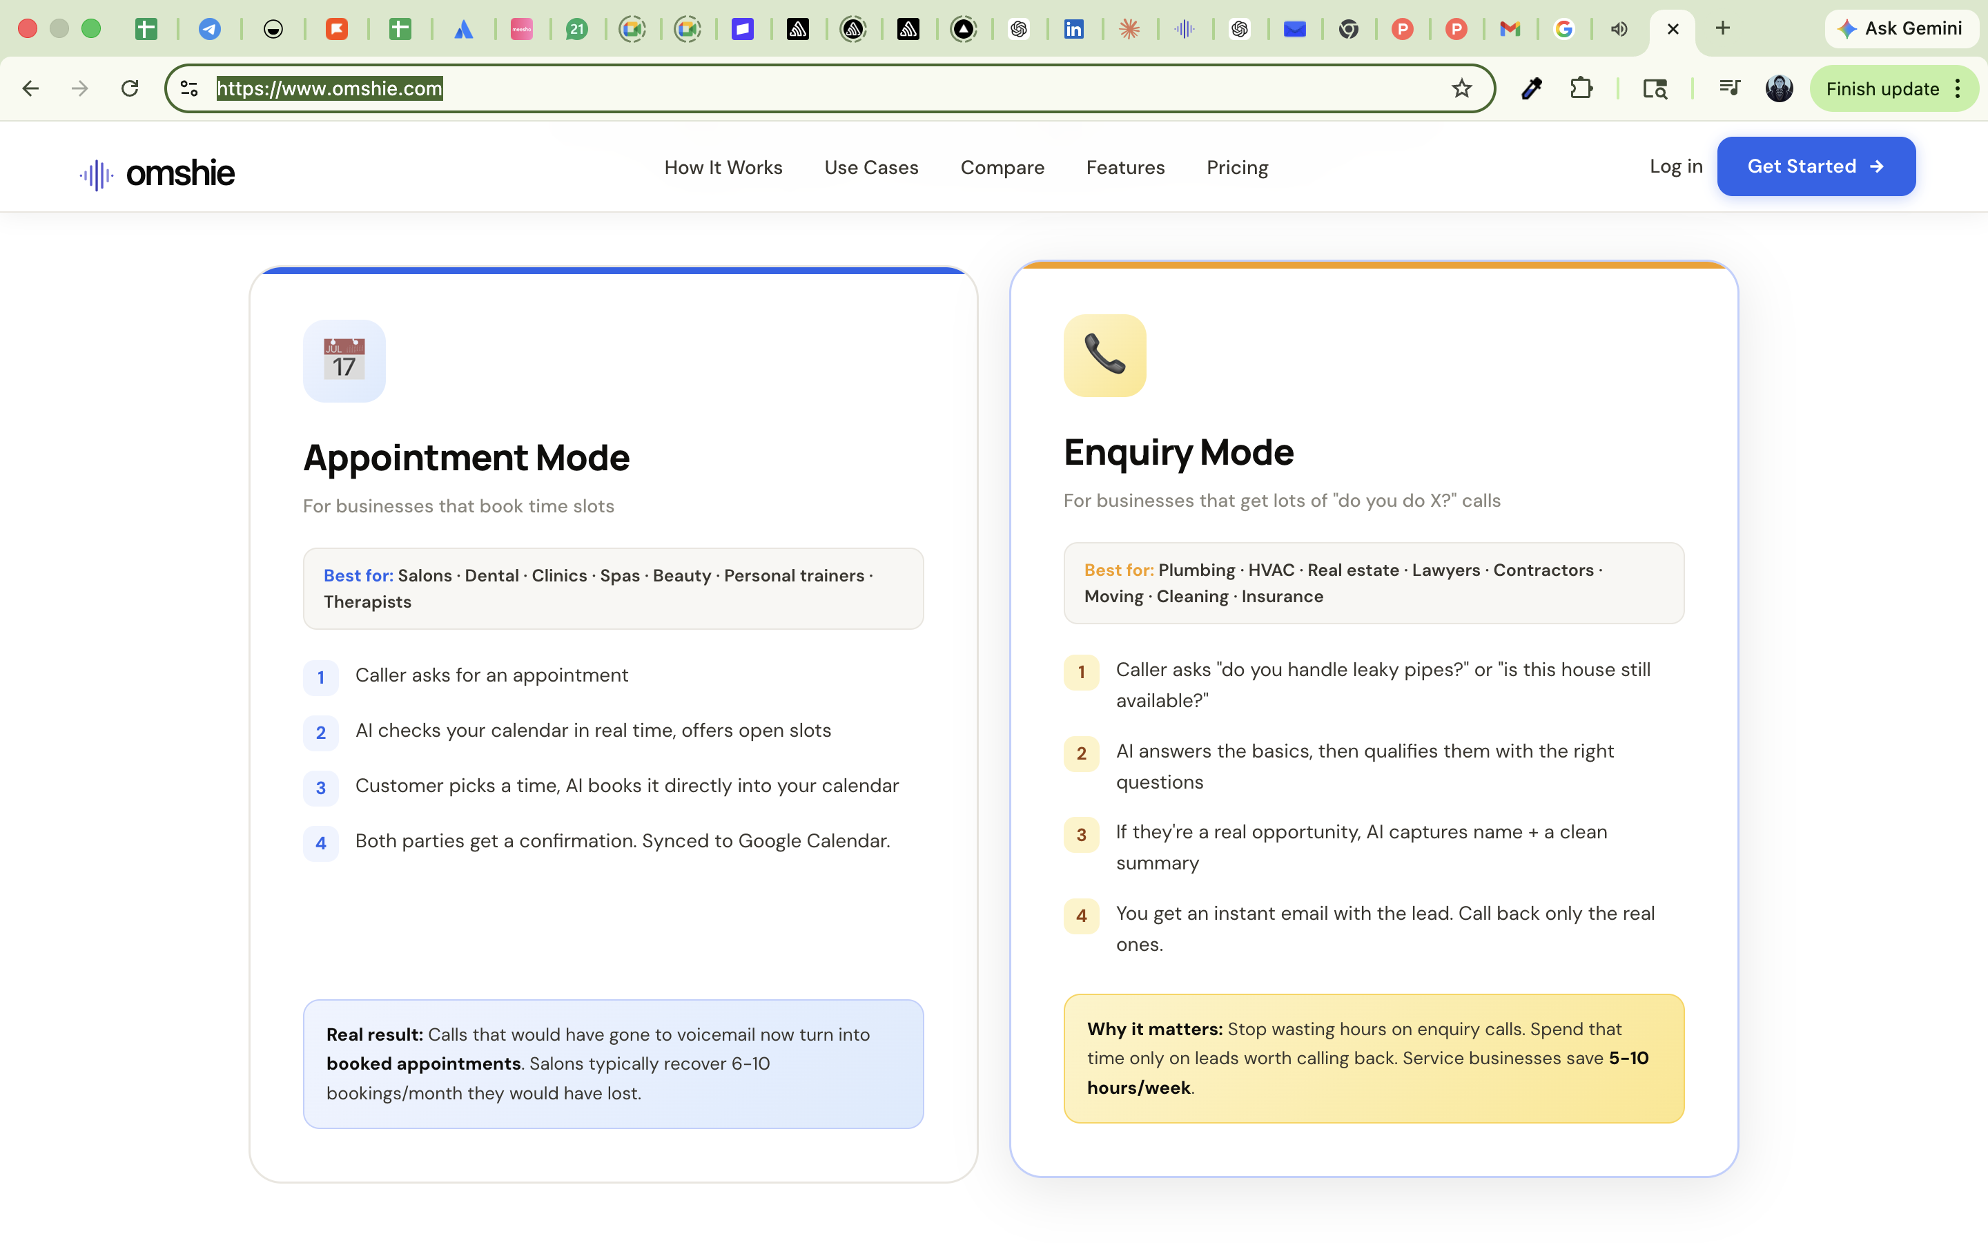The width and height of the screenshot is (1988, 1243).
Task: Open the pink Meesho tab
Action: [522, 29]
